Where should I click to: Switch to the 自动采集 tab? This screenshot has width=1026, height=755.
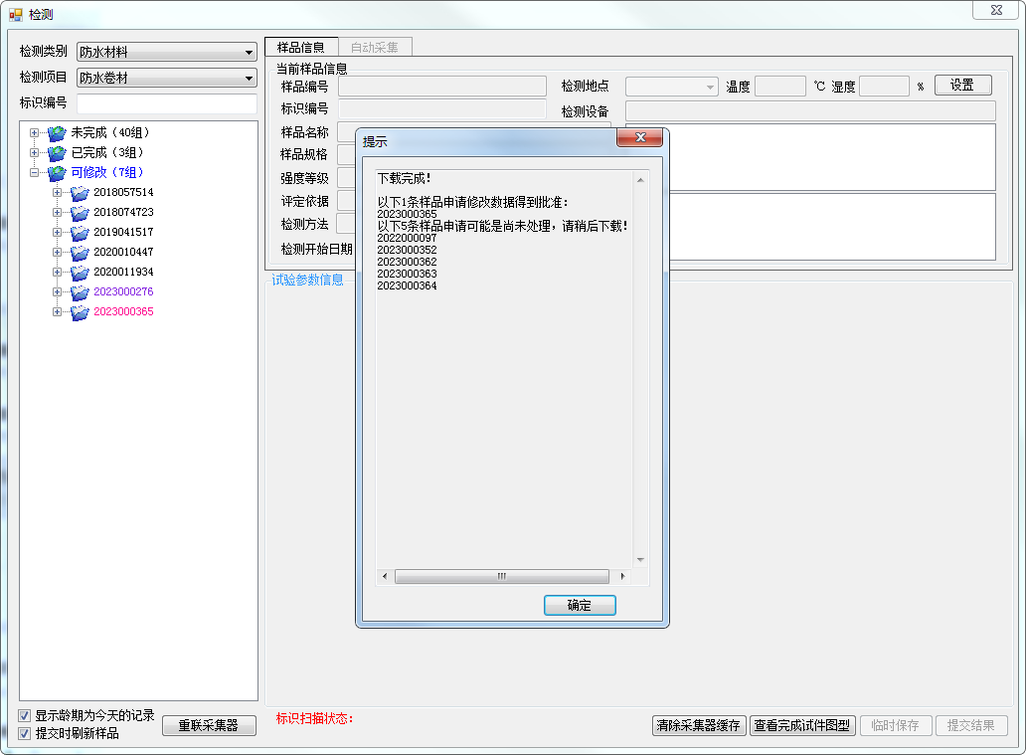click(x=375, y=47)
